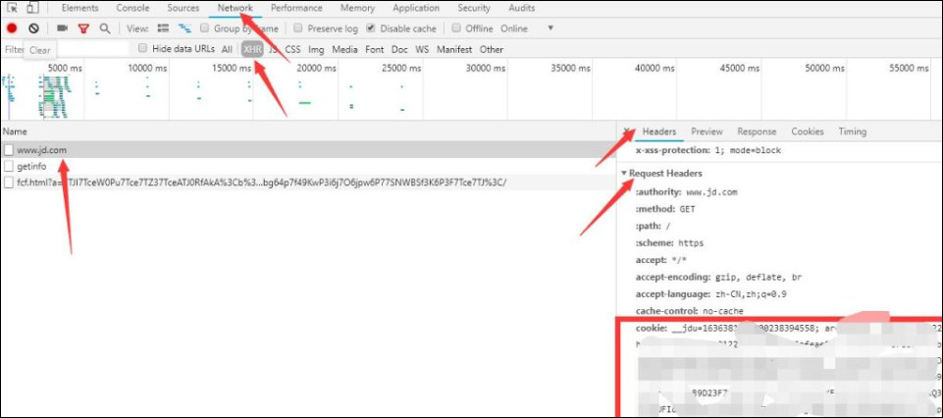Filter requests by All types
Viewport: 943px width, 418px height.
tap(227, 49)
